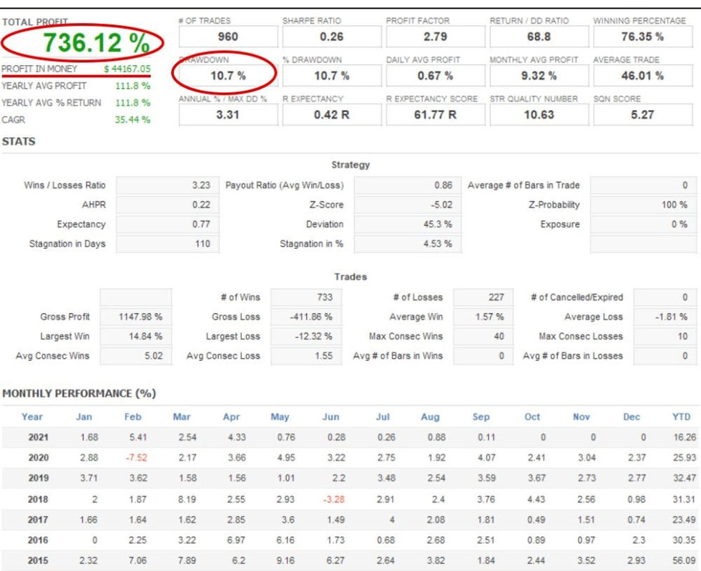Select the 2016 row year label

tap(38, 540)
